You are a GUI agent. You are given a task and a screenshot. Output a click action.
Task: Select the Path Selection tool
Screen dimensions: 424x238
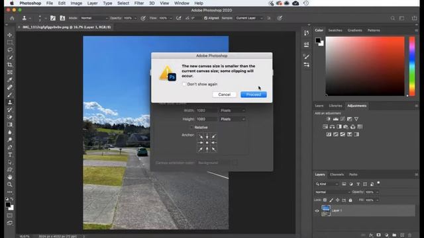pos(10,162)
